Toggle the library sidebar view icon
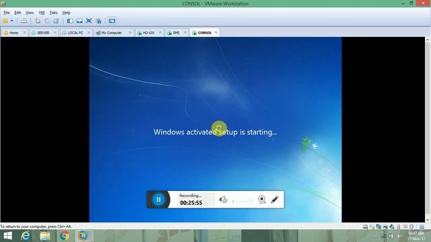 70,21
